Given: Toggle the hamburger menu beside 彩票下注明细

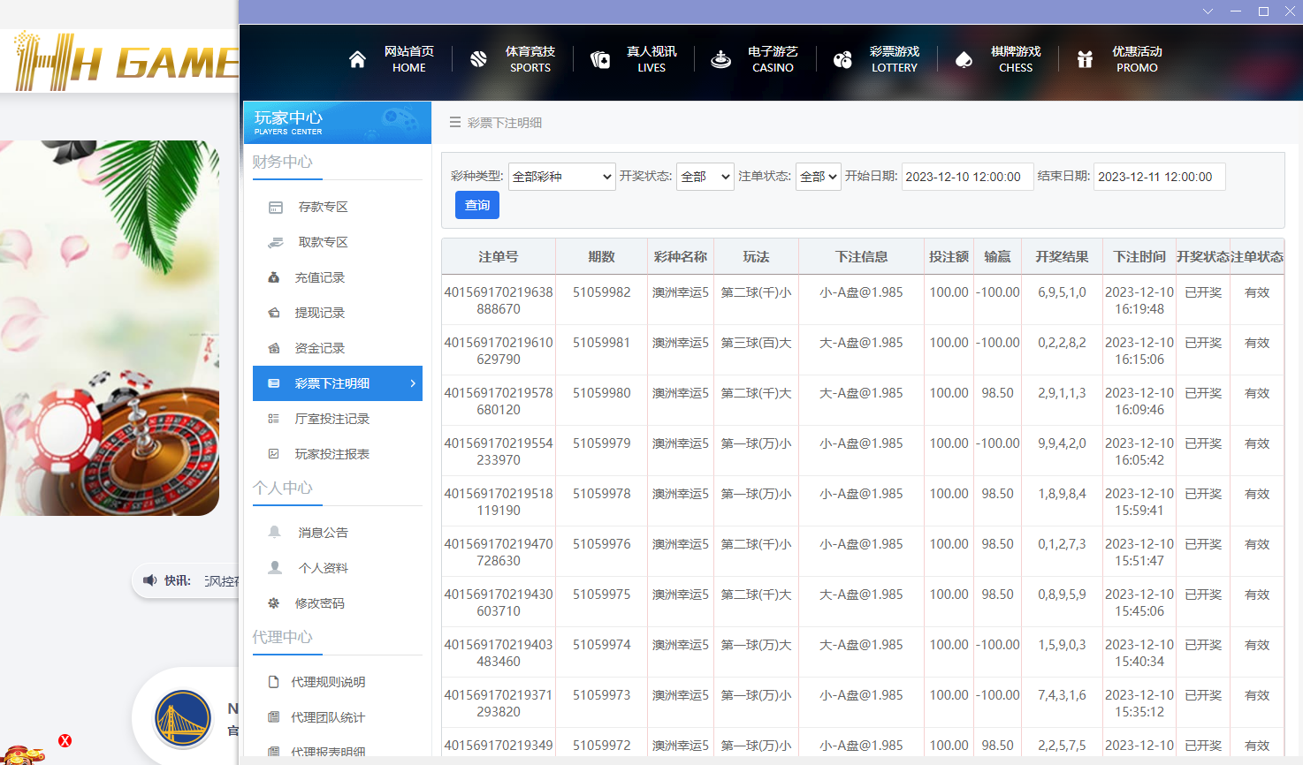Looking at the screenshot, I should tap(455, 123).
